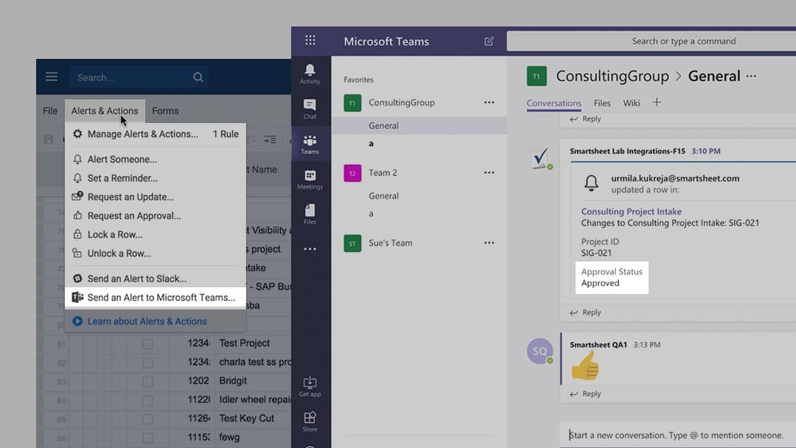Click the indent icon in Smartsheet toolbar

pos(270,139)
